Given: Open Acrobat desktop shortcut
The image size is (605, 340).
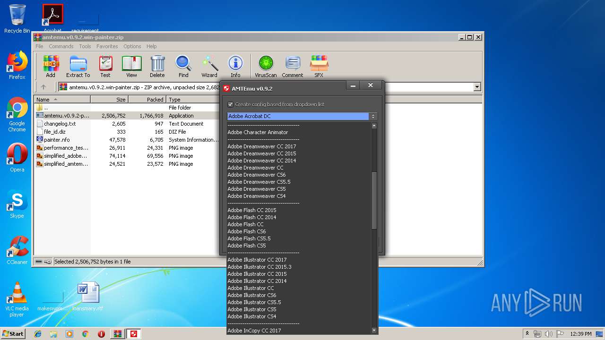Looking at the screenshot, I should (x=52, y=19).
